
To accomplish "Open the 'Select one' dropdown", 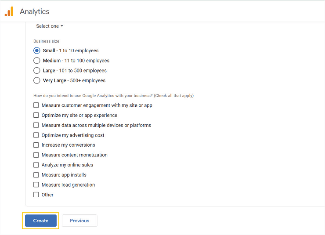I will (49, 26).
